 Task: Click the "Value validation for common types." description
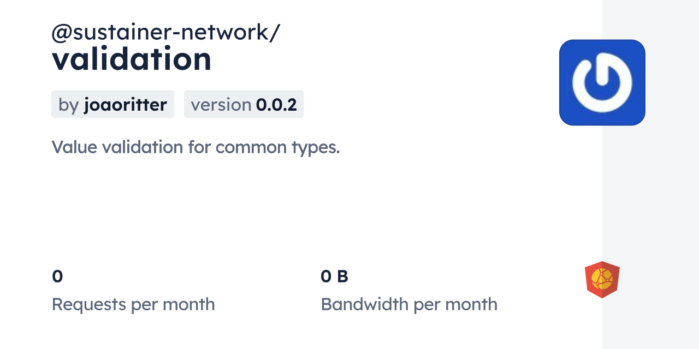(196, 147)
